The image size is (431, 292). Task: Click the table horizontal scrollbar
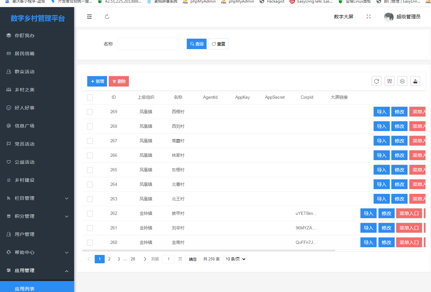[209, 250]
